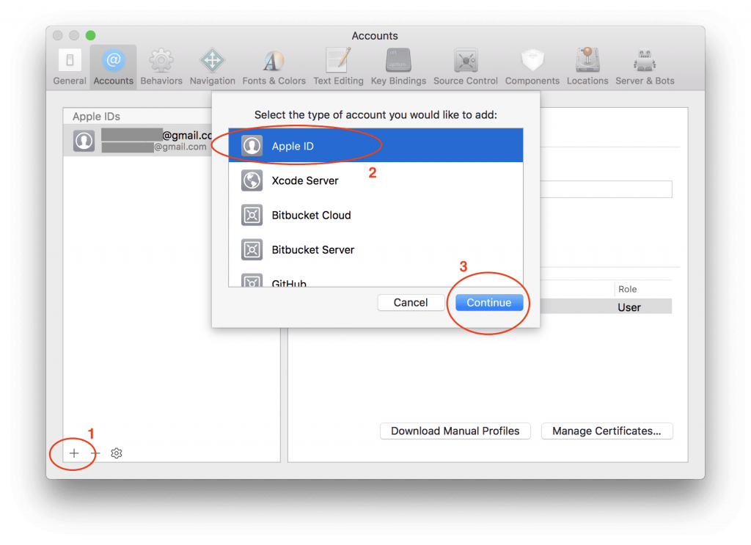The height and width of the screenshot is (545, 751).
Task: Select Xcode Server account type
Action: tap(376, 180)
